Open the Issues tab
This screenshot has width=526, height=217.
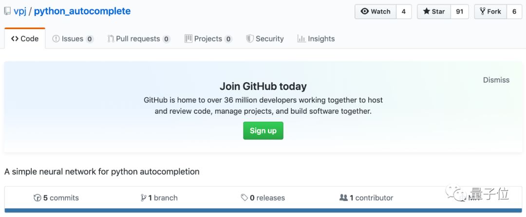point(73,39)
